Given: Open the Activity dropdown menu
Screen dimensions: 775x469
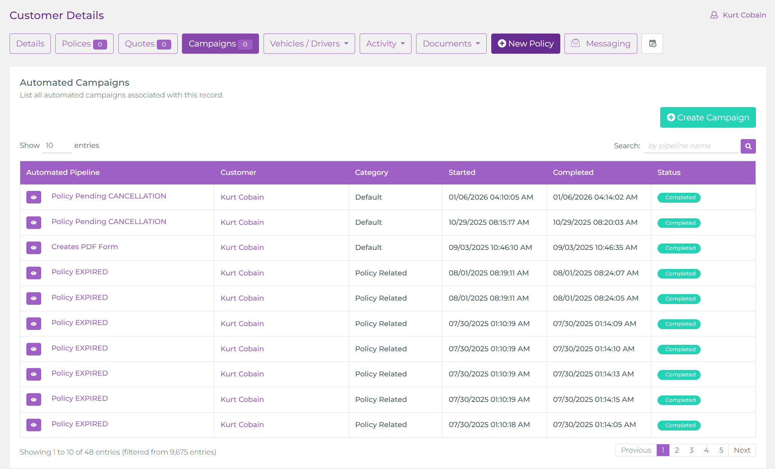Looking at the screenshot, I should 385,44.
